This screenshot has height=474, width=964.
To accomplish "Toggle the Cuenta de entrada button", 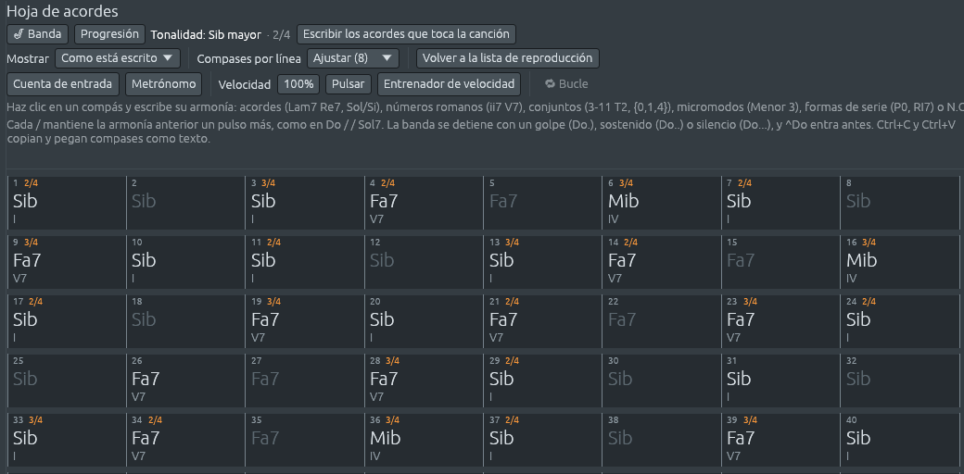I will point(63,84).
